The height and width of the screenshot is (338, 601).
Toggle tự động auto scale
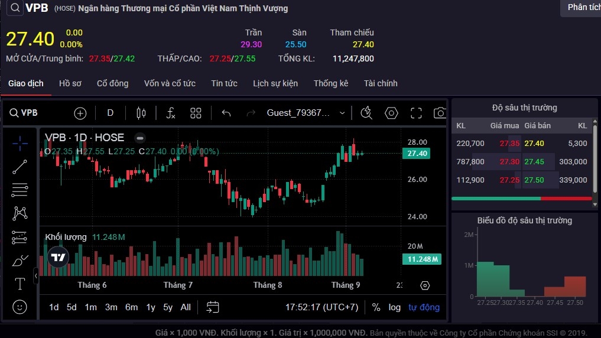pyautogui.click(x=424, y=307)
